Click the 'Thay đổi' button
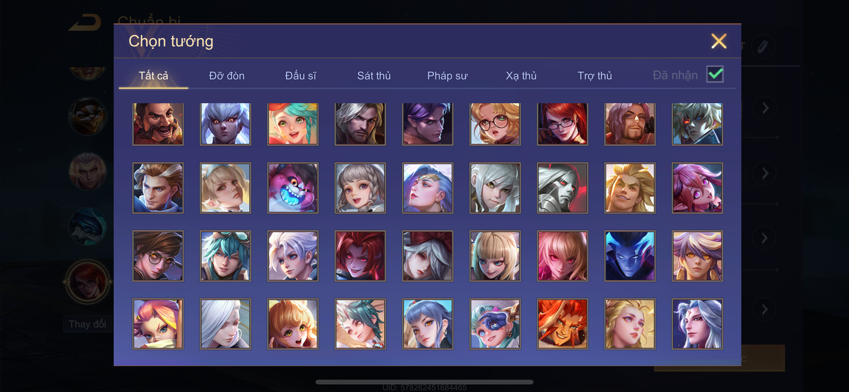The image size is (849, 392). pyautogui.click(x=87, y=324)
